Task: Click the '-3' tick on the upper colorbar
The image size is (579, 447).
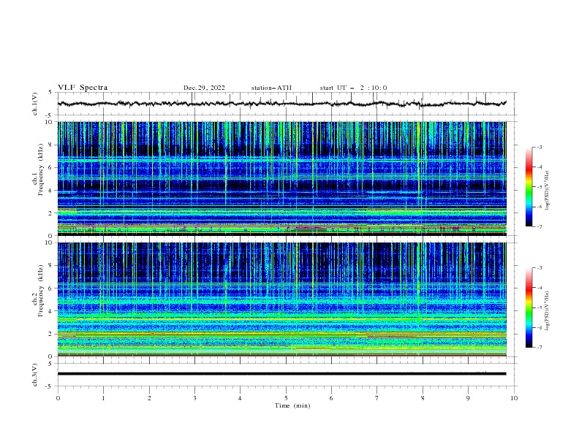Action: tap(539, 148)
